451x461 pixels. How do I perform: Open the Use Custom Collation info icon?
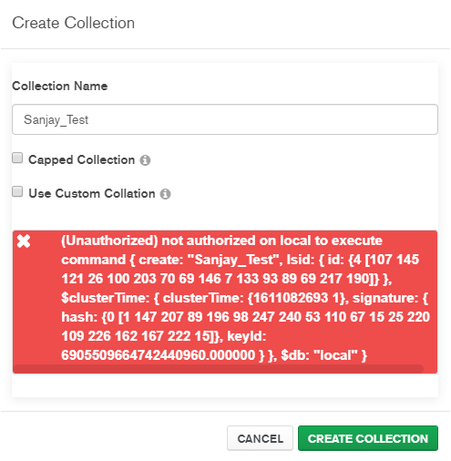[165, 194]
